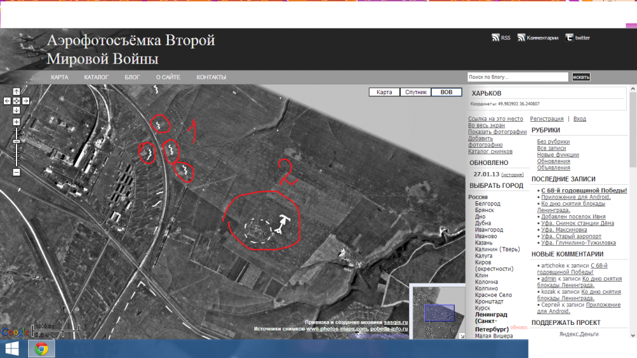Open the БЛОГ menu item
This screenshot has height=358, width=637.
tap(132, 77)
